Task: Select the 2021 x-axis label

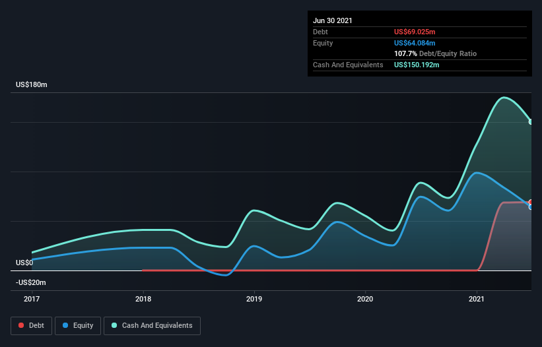Action: [477, 299]
